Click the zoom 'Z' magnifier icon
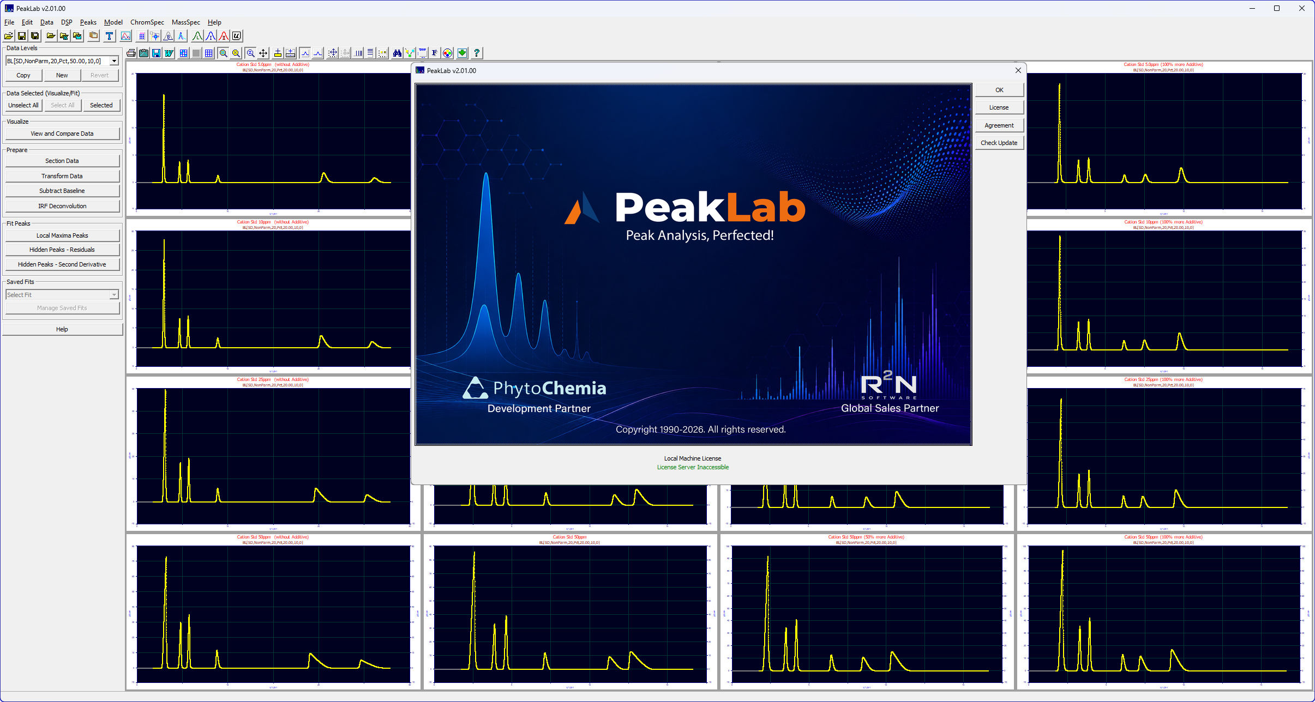The image size is (1315, 702). pyautogui.click(x=250, y=53)
